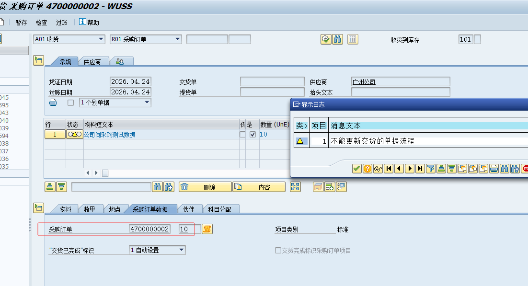Click the green checkmark in log dialog
Image resolution: width=528 pixels, height=286 pixels.
click(356, 168)
